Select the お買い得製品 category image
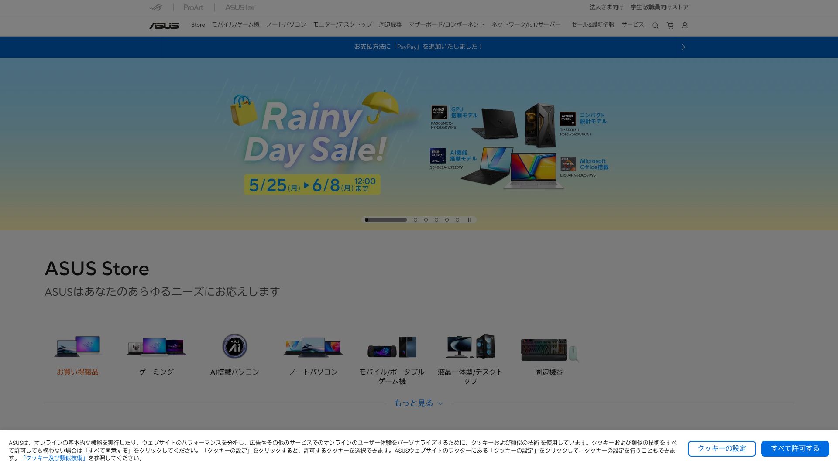838x471 pixels. [78, 347]
